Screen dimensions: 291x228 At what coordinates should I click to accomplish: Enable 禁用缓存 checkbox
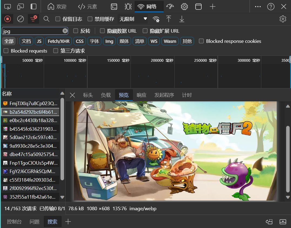[x=90, y=19]
